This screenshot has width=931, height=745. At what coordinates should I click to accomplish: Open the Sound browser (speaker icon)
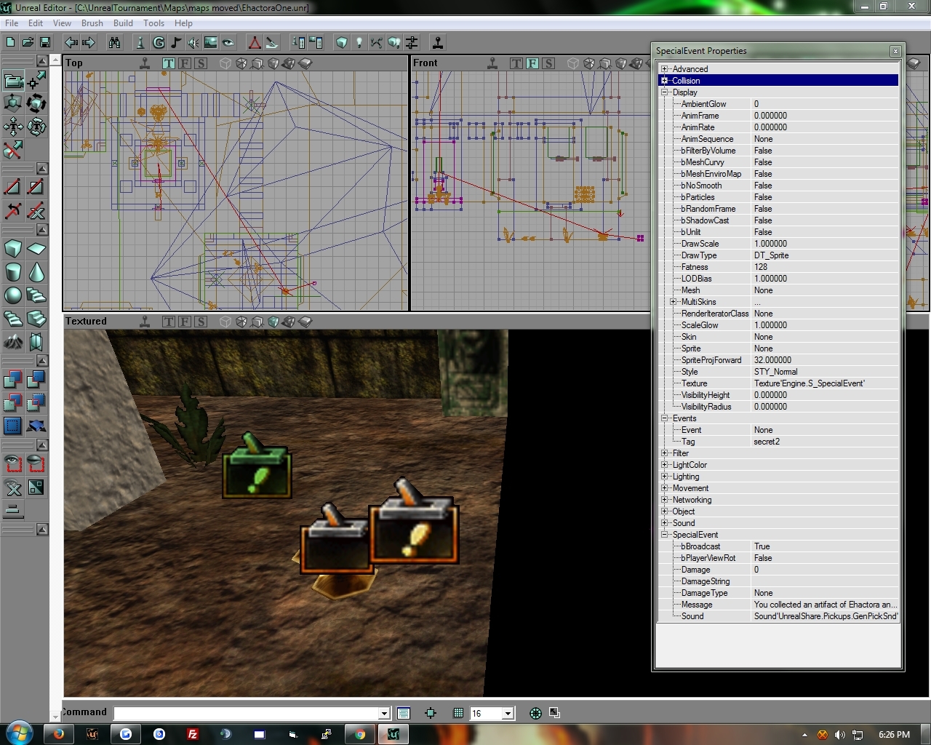click(x=193, y=42)
